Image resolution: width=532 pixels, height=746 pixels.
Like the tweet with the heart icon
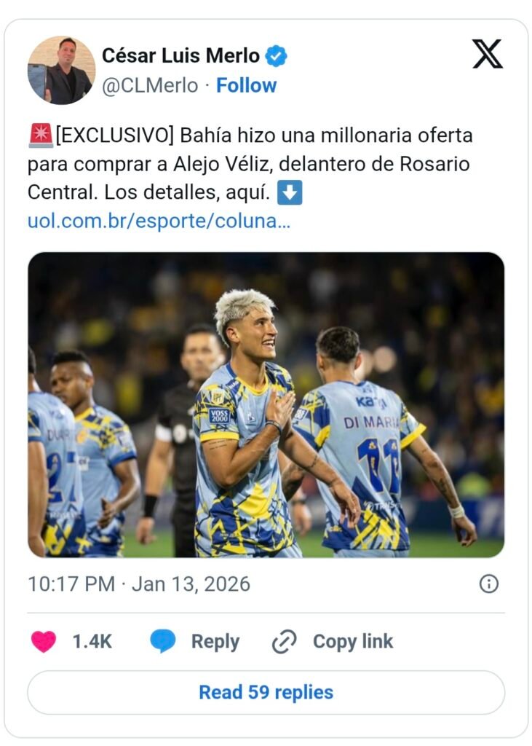click(44, 641)
